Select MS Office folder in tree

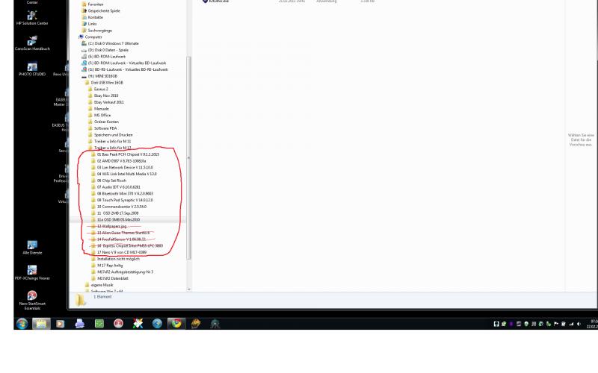99,115
